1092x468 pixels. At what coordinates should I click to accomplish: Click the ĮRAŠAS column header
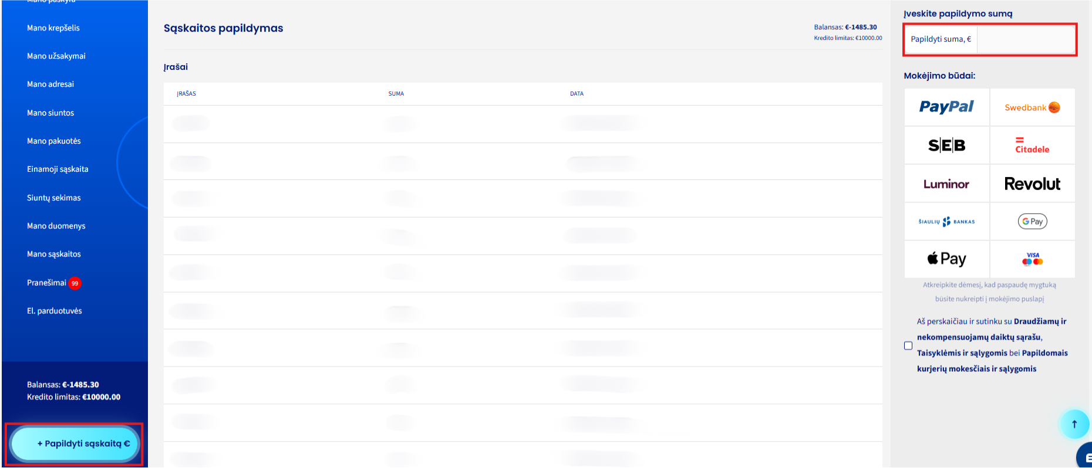[187, 94]
